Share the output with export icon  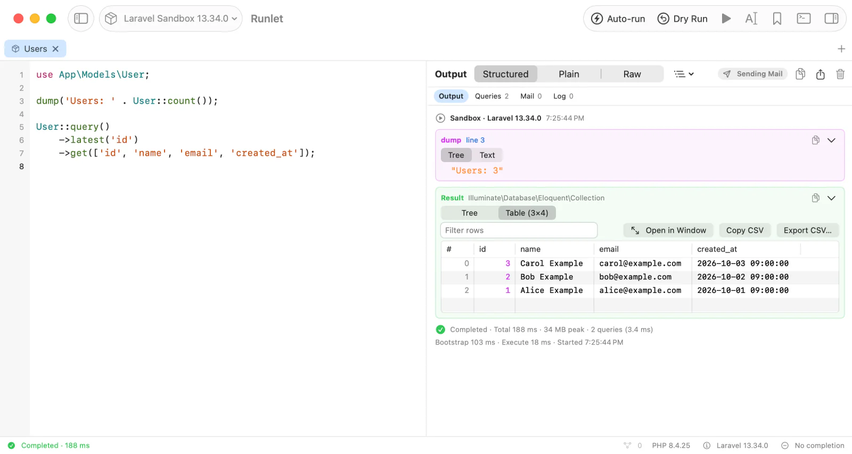820,74
